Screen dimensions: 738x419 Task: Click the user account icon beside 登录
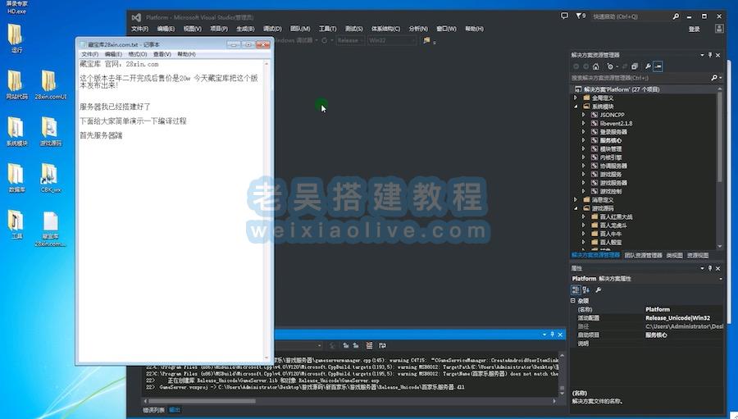click(x=719, y=29)
